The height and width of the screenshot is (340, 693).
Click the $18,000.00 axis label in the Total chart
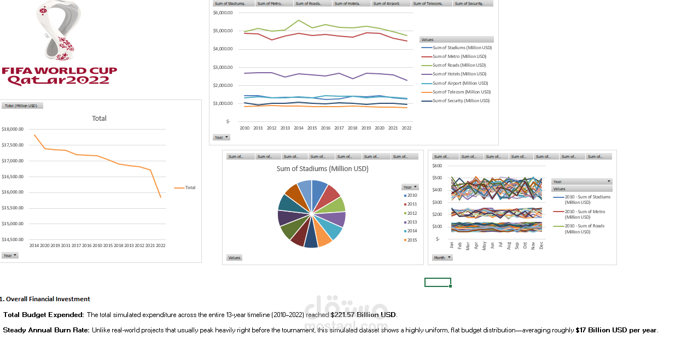[x=13, y=129]
